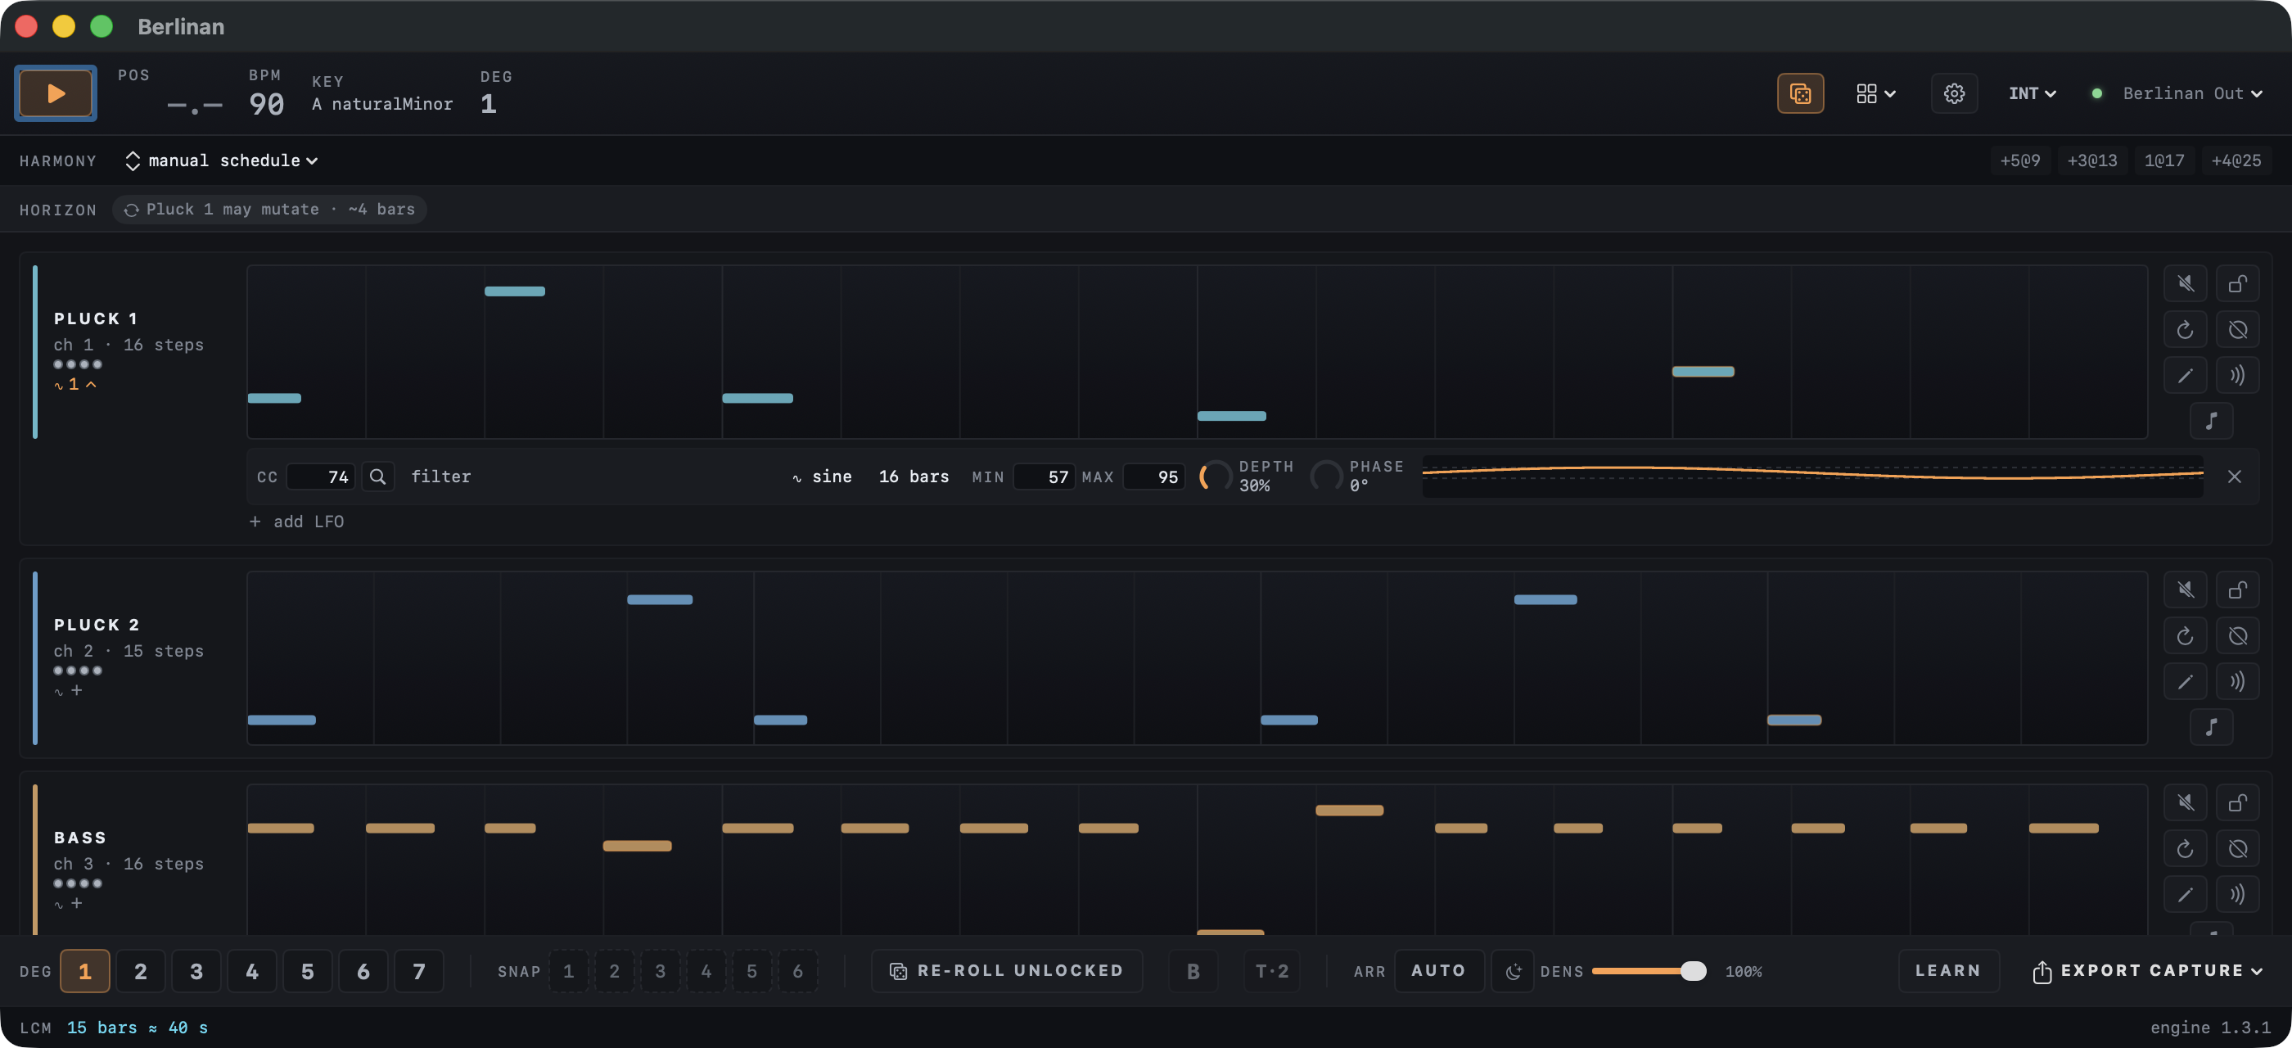Edit Pluck 2 with the pencil icon

pos(2186,681)
